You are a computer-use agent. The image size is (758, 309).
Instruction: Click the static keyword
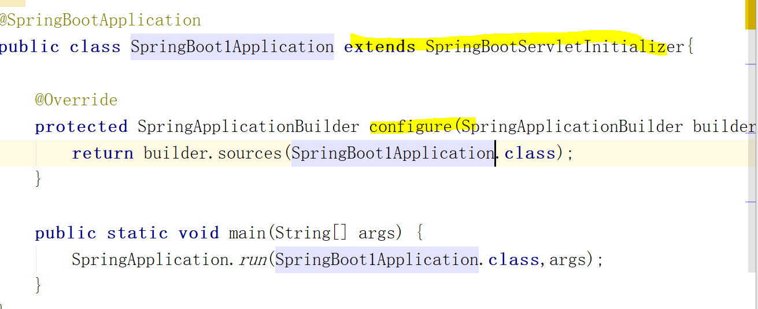138,233
